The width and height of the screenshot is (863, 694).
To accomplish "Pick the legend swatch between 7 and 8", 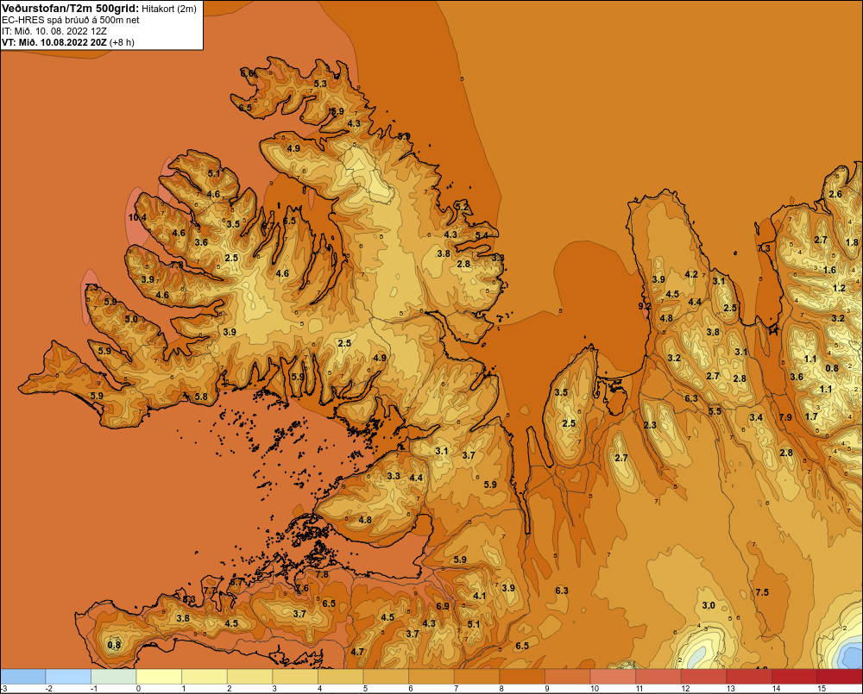I will 476,677.
